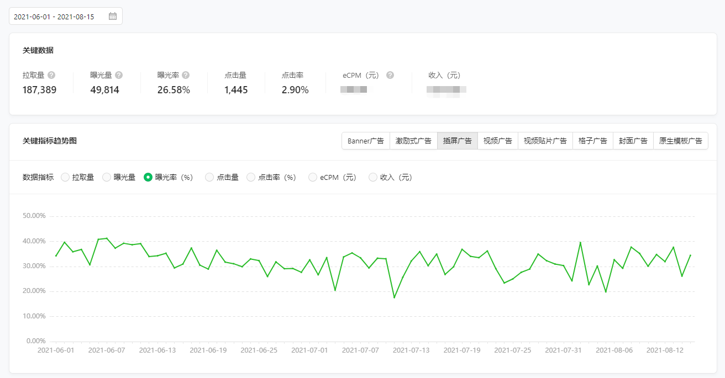This screenshot has height=378, width=725.
Task: Select the 曝光率（%） radio button
Action: 148,177
